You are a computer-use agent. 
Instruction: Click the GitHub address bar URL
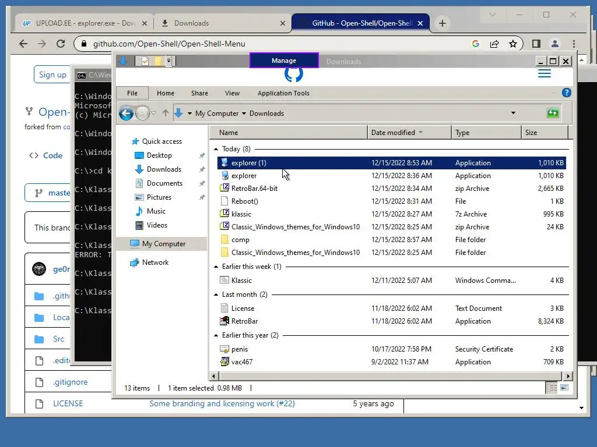169,44
